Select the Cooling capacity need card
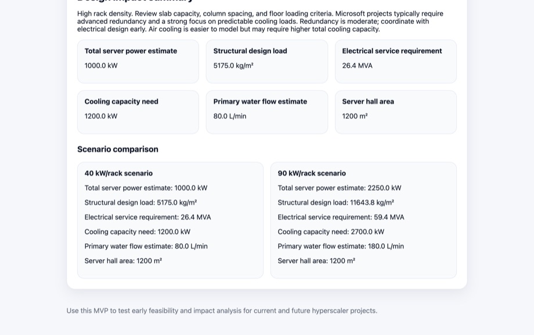534x335 pixels. (138, 112)
